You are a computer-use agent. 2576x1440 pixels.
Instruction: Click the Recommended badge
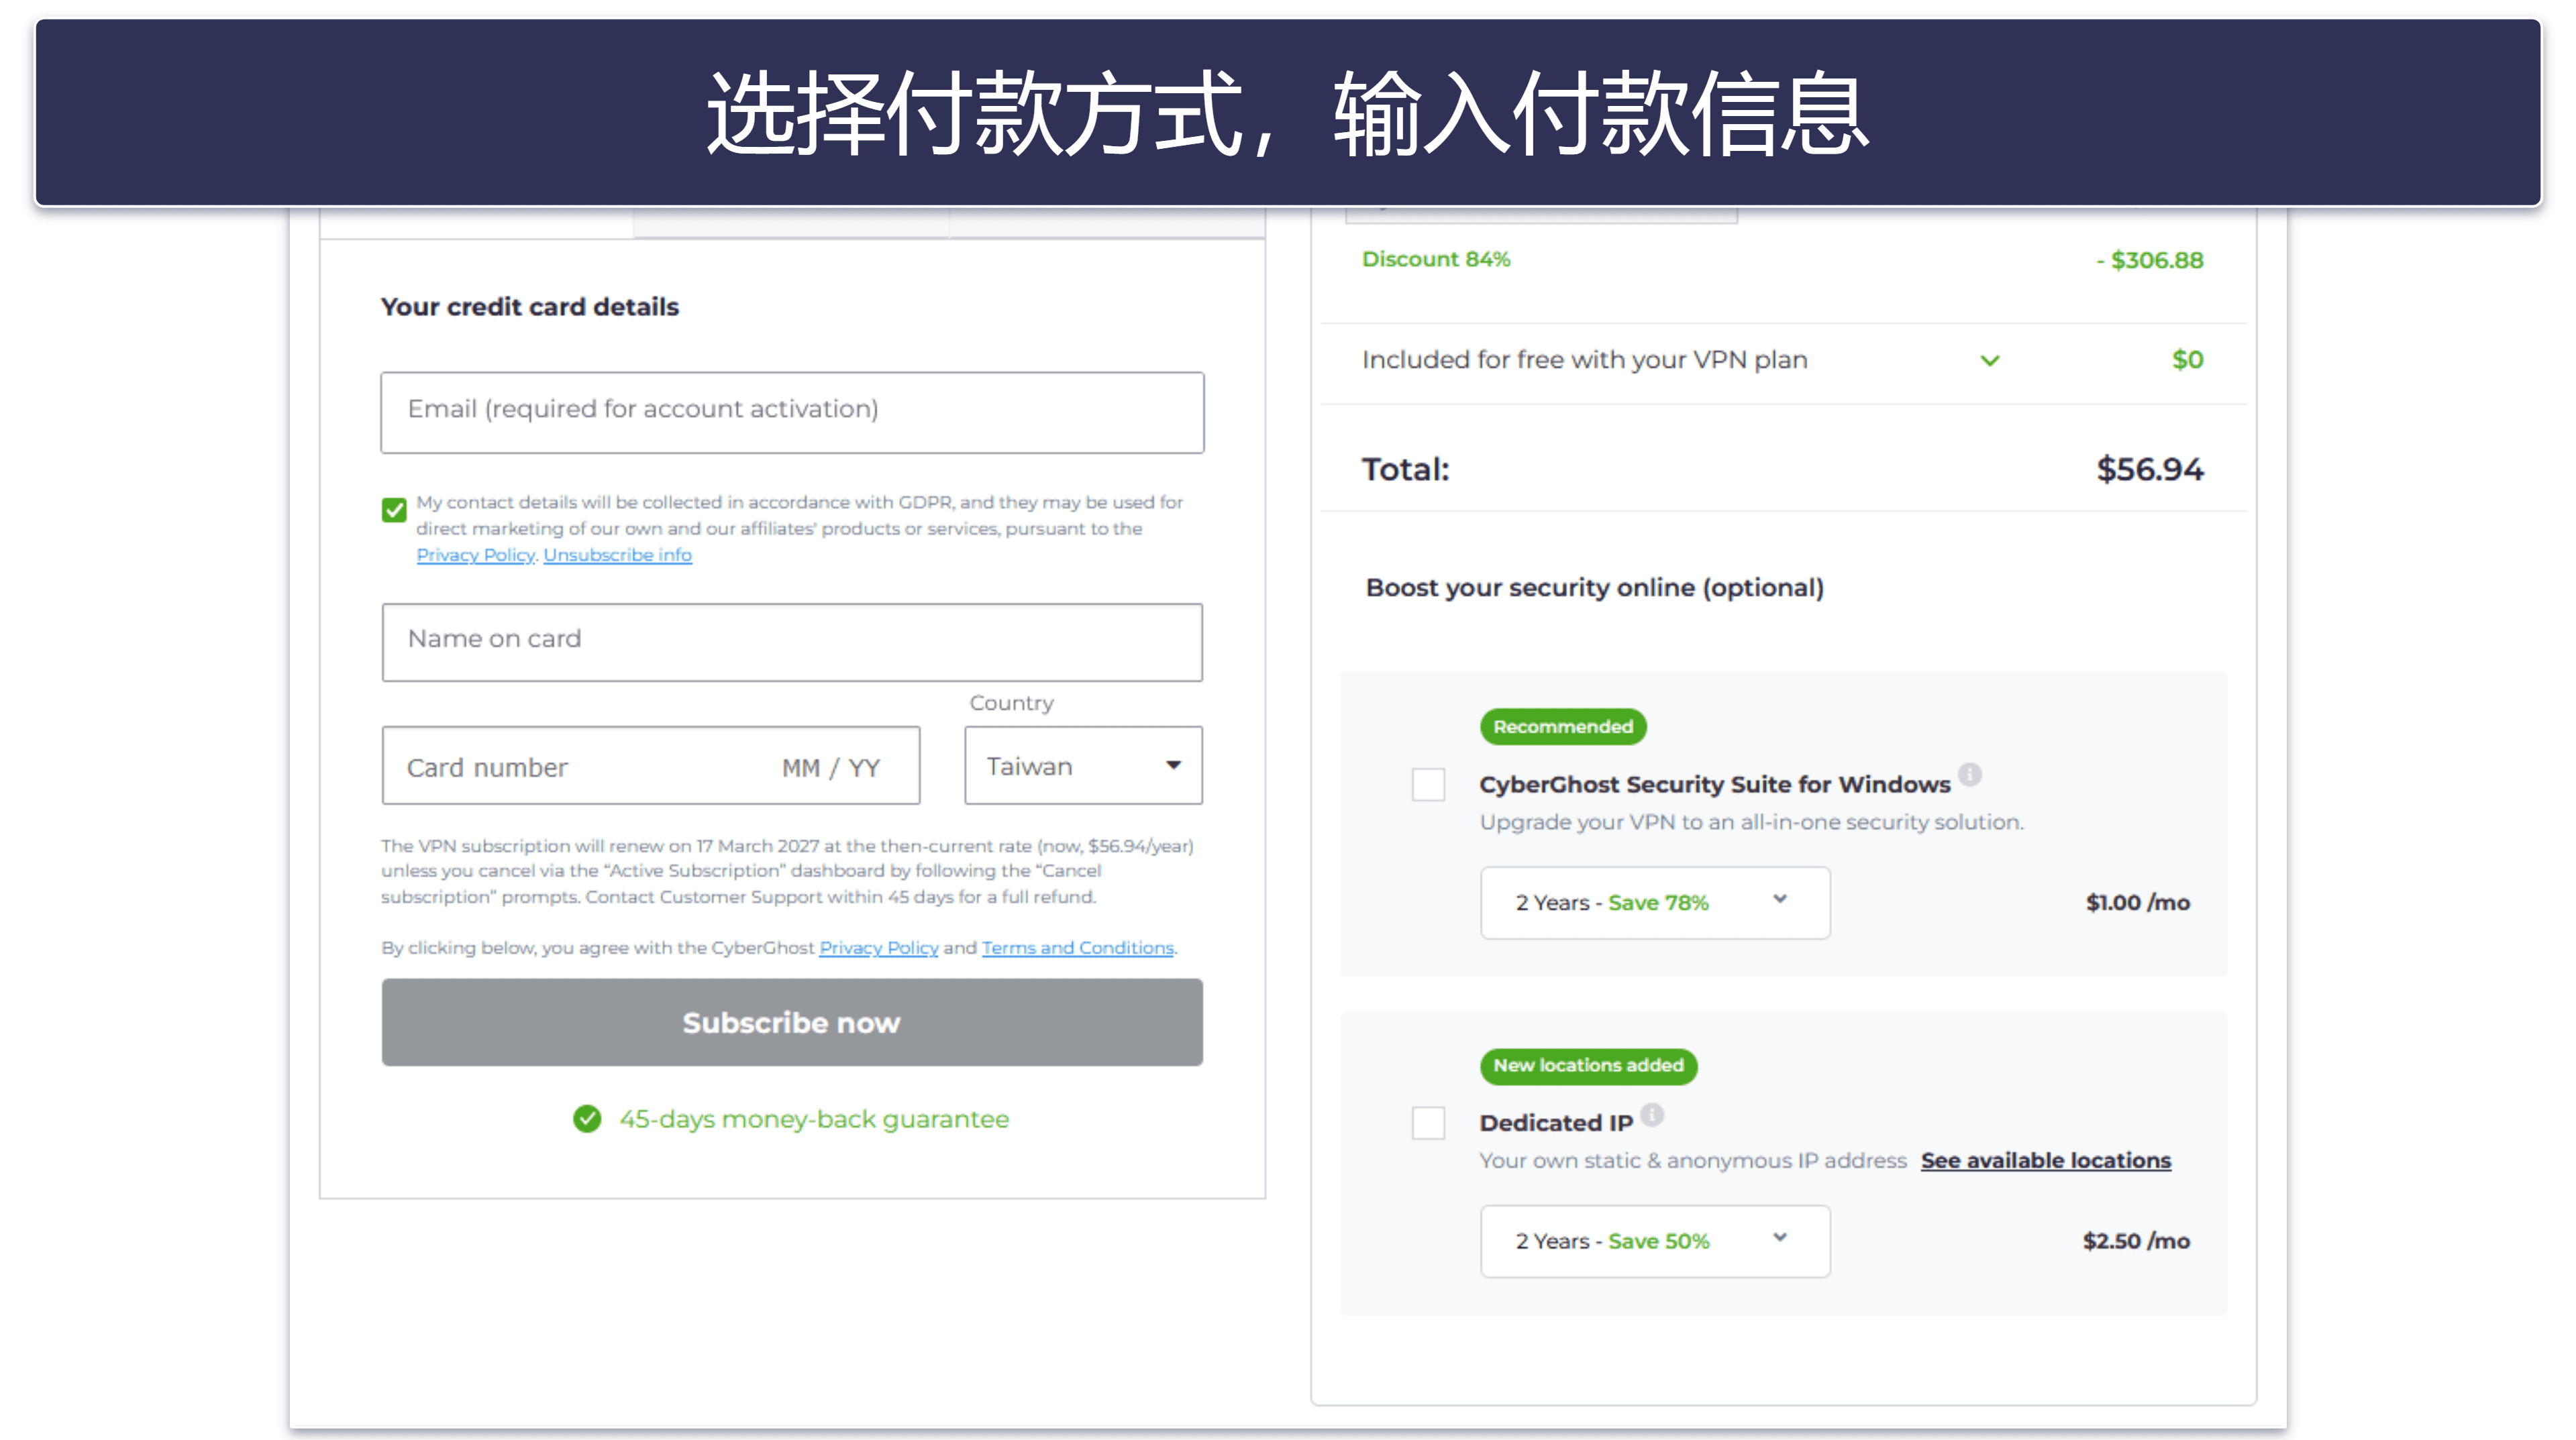pyautogui.click(x=1563, y=726)
